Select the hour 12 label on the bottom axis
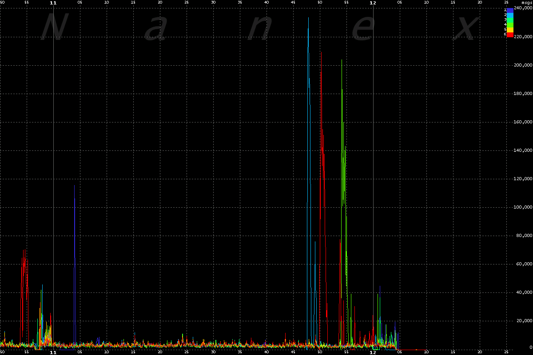The width and height of the screenshot is (533, 355). pos(373,352)
